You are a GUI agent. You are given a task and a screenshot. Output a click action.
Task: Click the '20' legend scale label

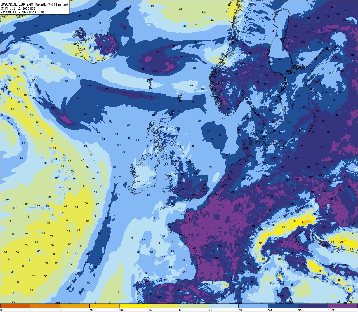(62, 310)
